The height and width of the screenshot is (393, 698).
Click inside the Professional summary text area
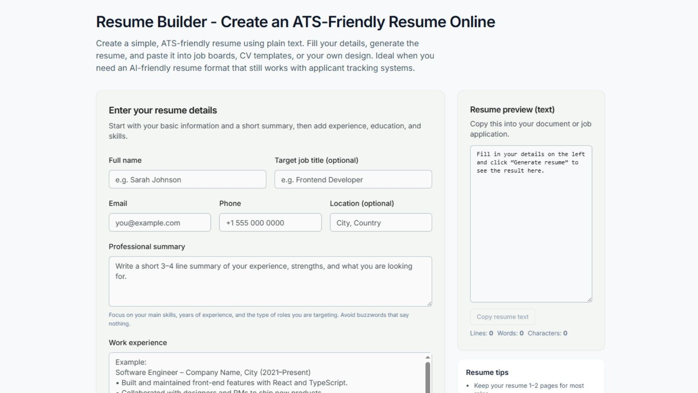pos(270,281)
